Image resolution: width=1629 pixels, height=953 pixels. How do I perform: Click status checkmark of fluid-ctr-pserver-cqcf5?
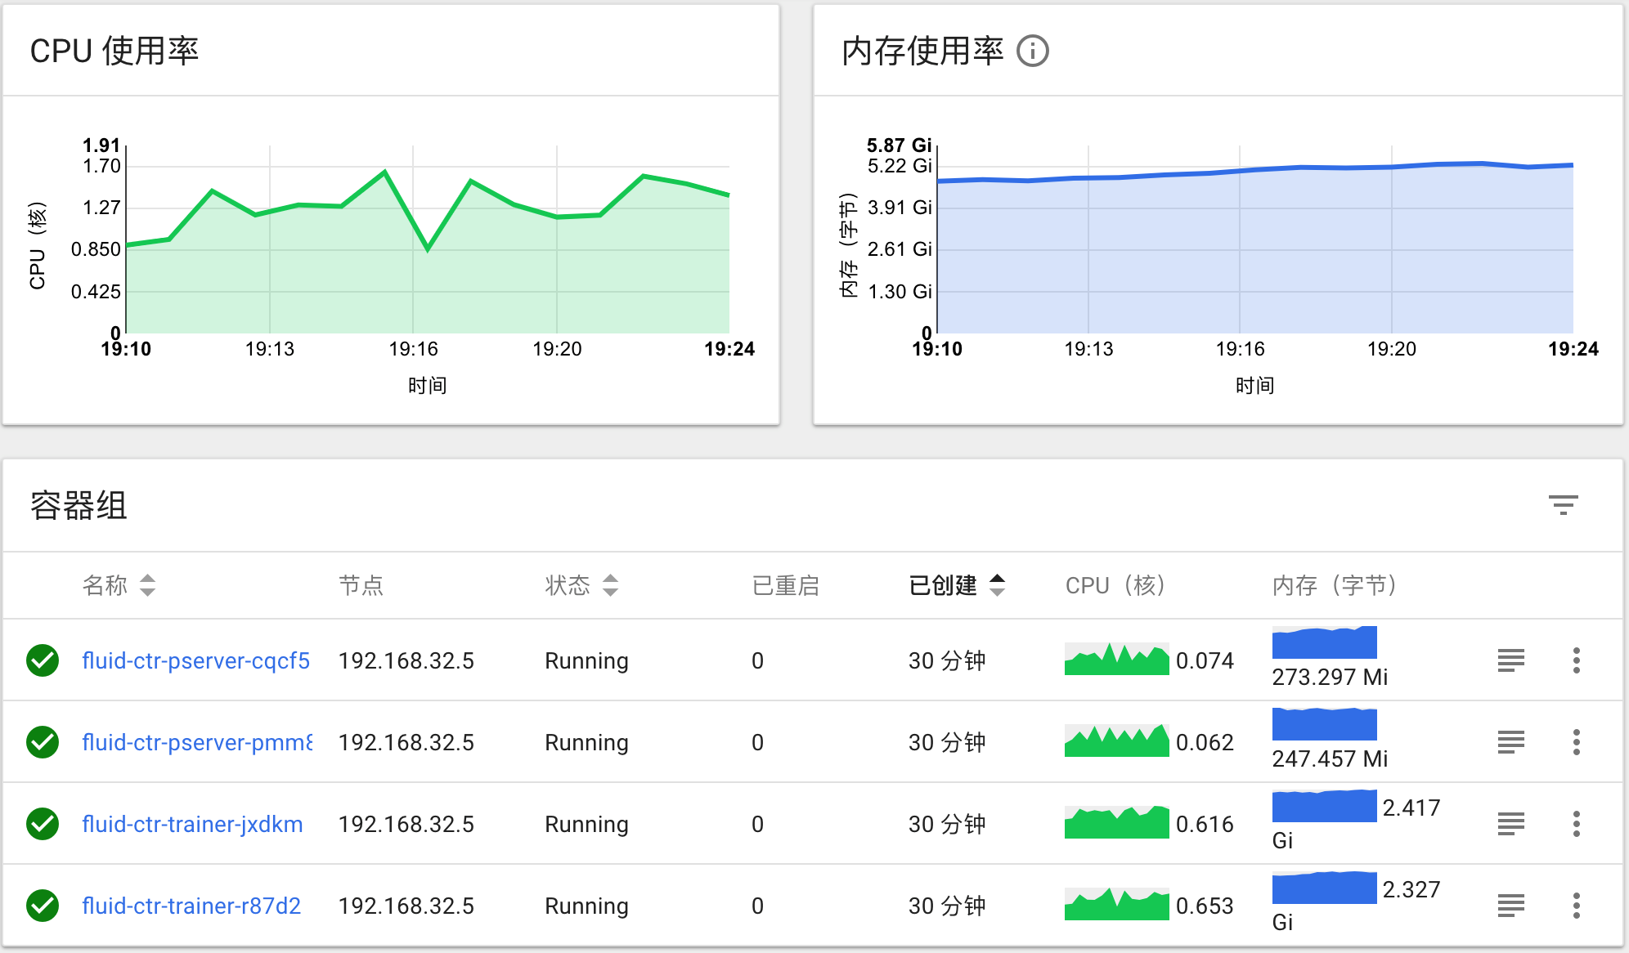(x=43, y=660)
